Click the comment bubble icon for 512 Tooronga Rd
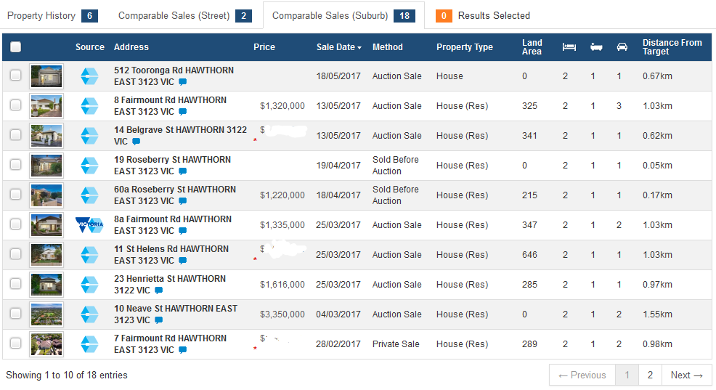The height and width of the screenshot is (390, 716). pyautogui.click(x=183, y=83)
